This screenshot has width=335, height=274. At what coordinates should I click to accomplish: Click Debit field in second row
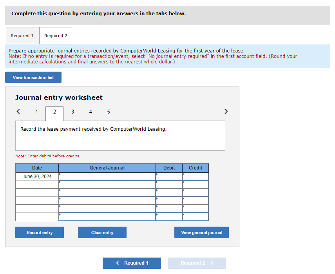pyautogui.click(x=169, y=185)
